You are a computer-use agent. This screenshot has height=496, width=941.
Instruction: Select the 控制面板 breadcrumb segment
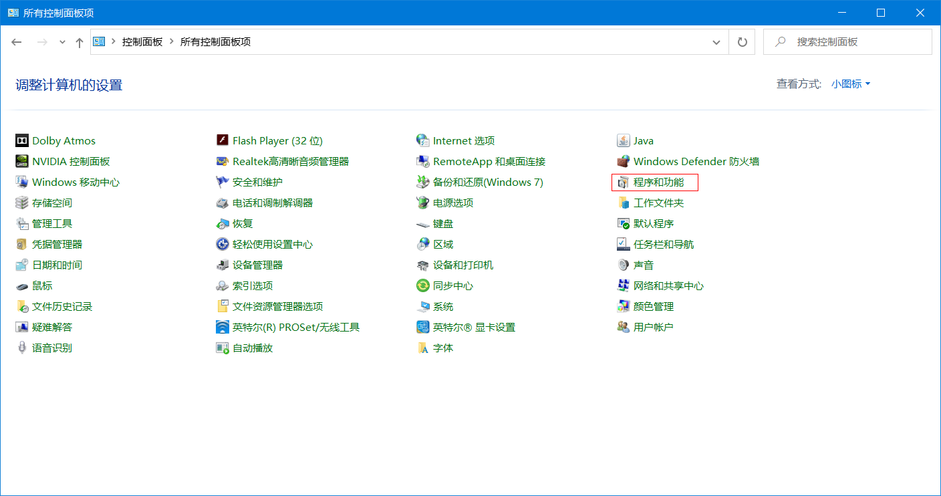click(x=142, y=41)
